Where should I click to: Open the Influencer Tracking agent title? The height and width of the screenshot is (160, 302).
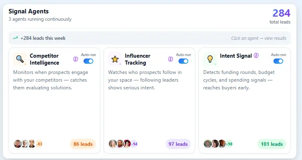click(137, 59)
